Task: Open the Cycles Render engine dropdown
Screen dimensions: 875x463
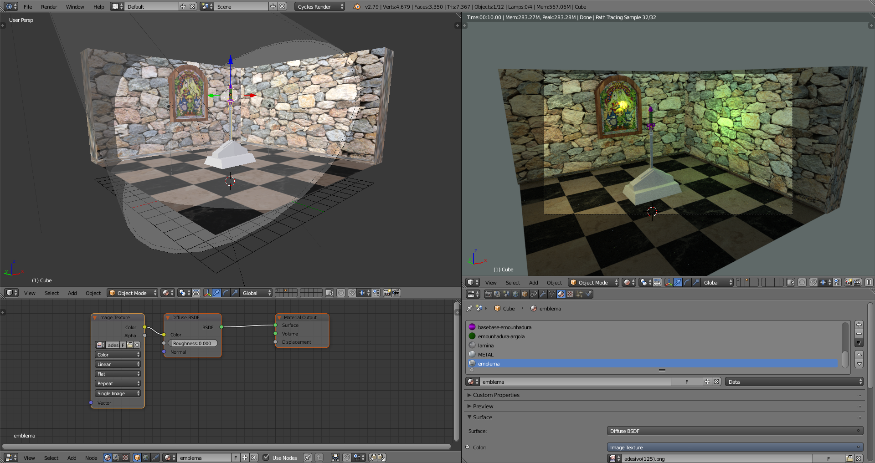Action: pyautogui.click(x=320, y=6)
